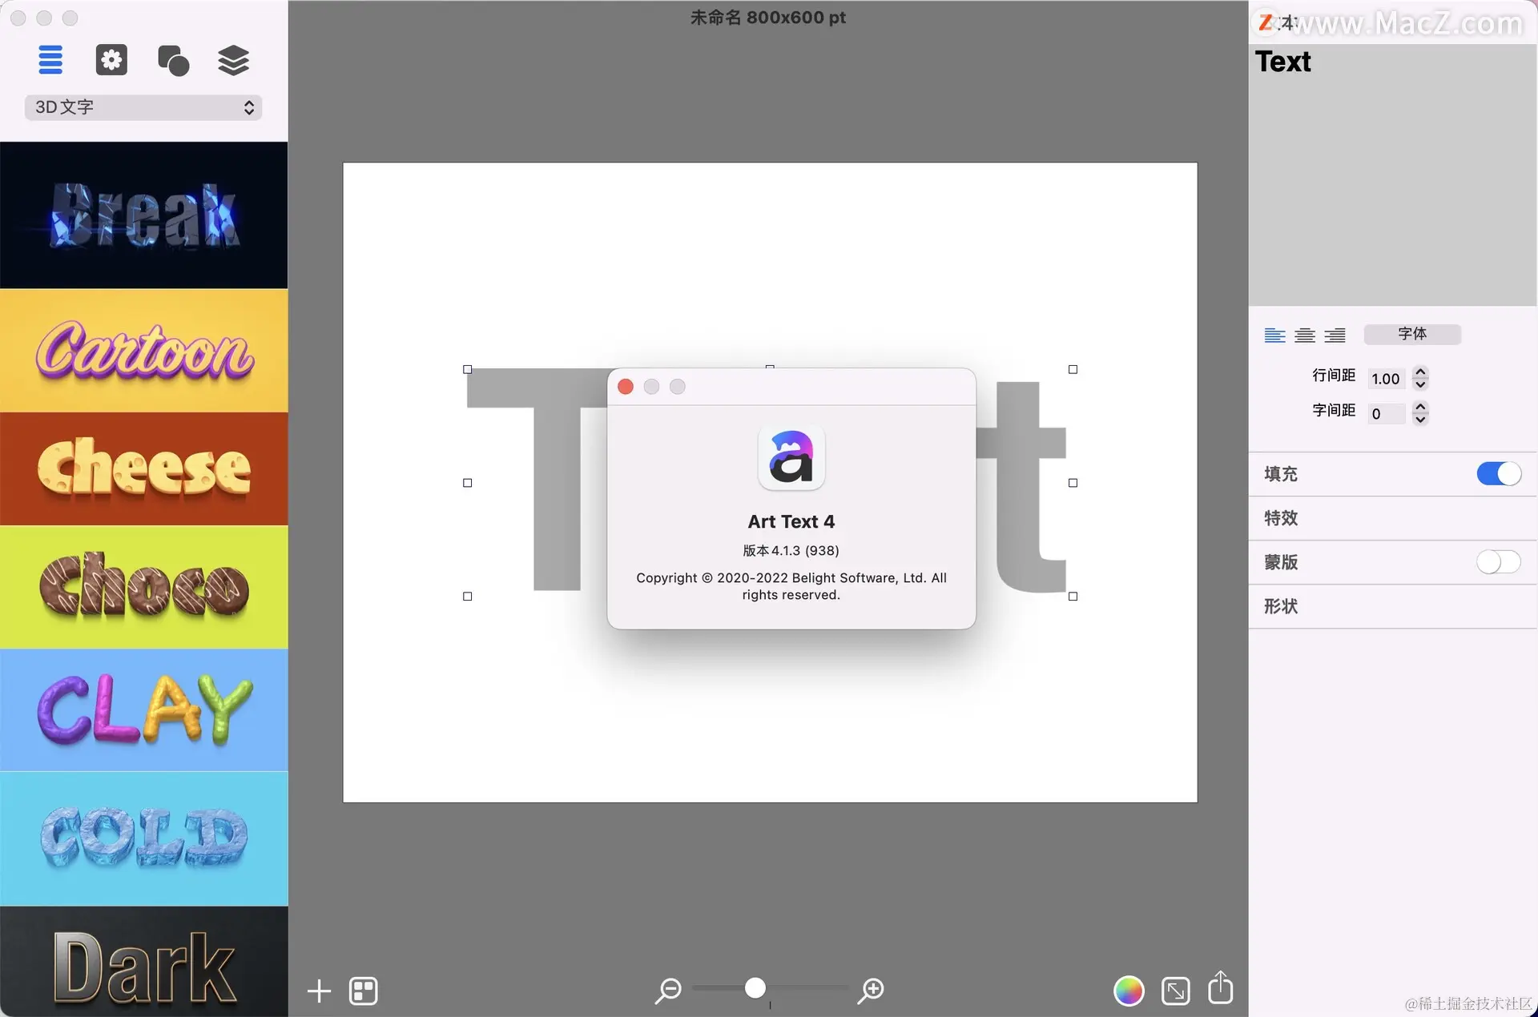Enable the 蒙版 mask switch
The image size is (1538, 1017).
click(x=1498, y=562)
